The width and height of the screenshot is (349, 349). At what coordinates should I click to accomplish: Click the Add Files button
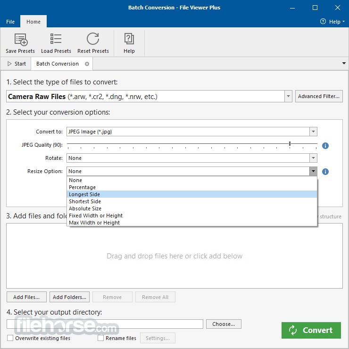[x=26, y=297]
